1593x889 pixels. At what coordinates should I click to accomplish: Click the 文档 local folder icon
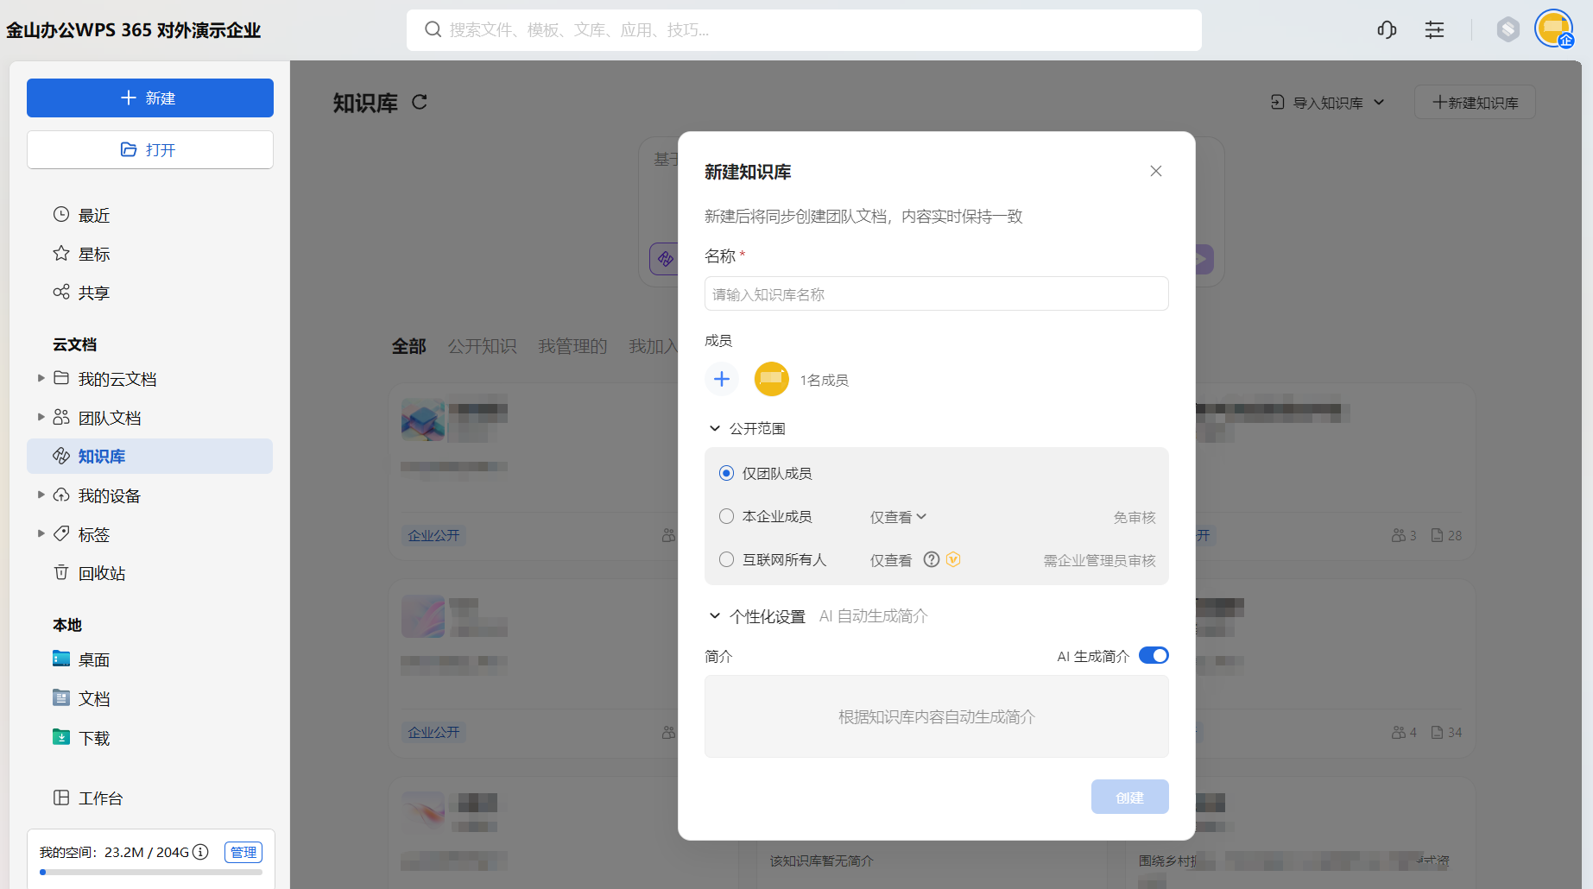point(61,697)
